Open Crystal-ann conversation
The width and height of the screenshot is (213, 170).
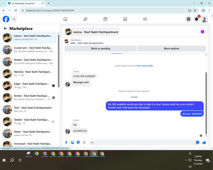click(29, 49)
